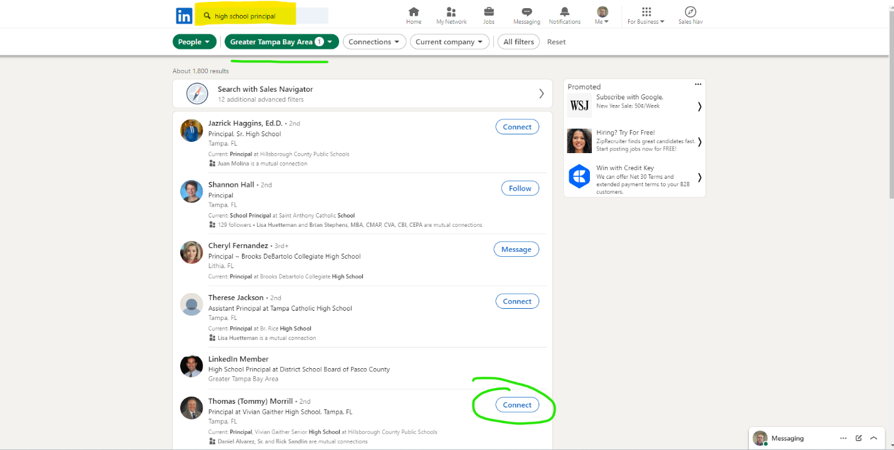Expand the Current company filter
This screenshot has width=894, height=450.
click(x=450, y=42)
